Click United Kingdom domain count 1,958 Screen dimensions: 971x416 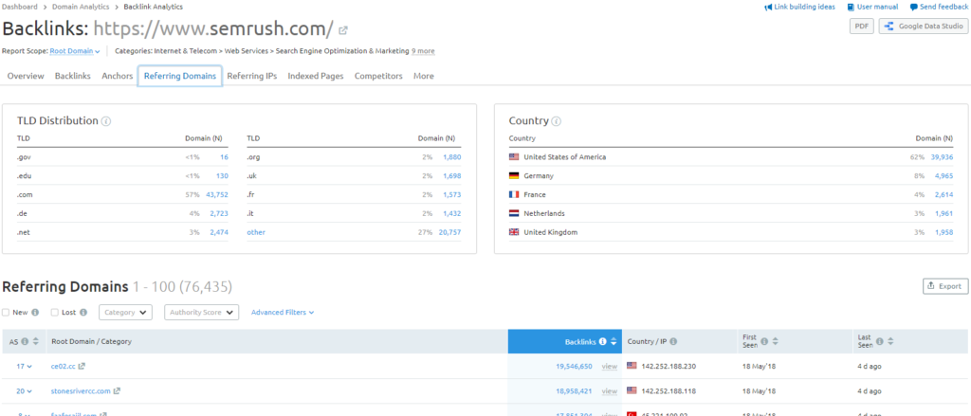click(x=944, y=232)
